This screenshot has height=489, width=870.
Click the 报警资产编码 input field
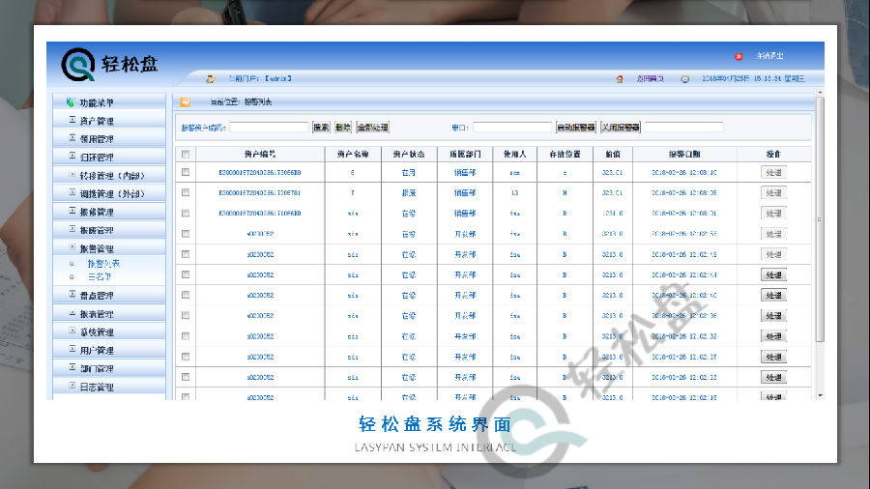pyautogui.click(x=269, y=128)
